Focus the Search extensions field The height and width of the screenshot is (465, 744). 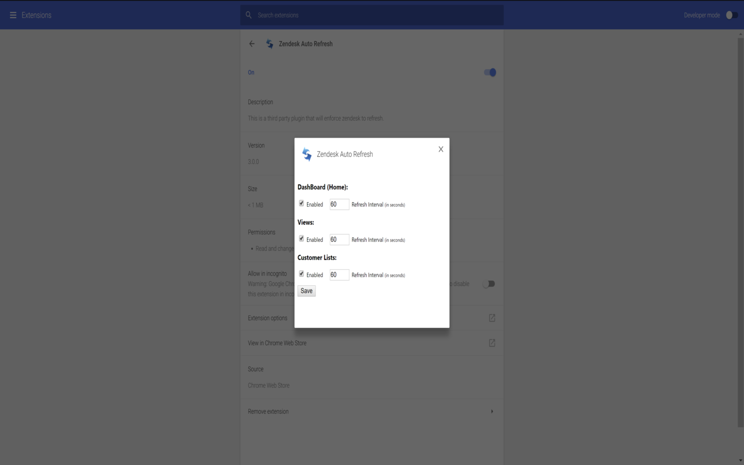[x=372, y=15]
